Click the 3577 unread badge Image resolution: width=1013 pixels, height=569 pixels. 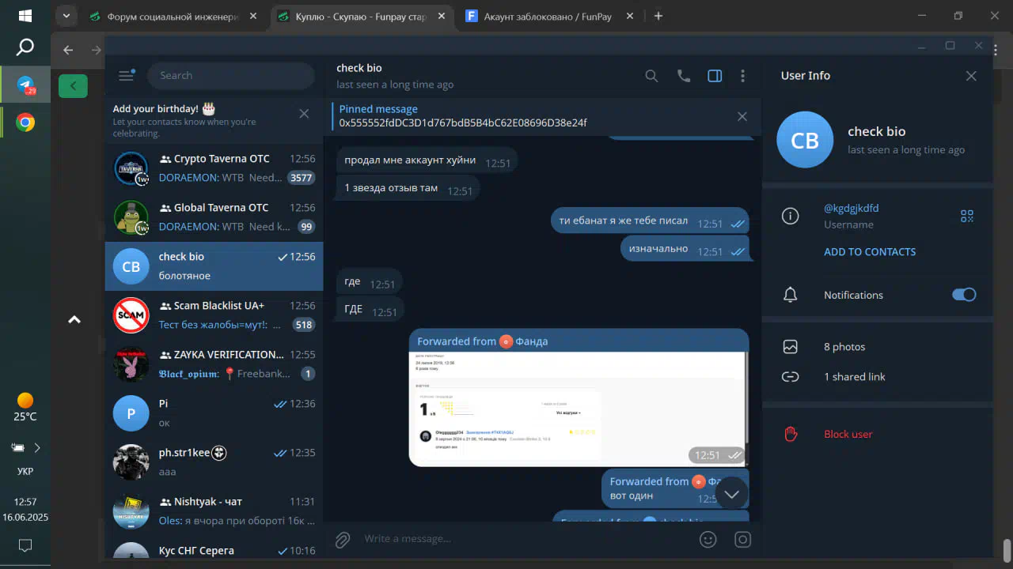[x=301, y=179]
